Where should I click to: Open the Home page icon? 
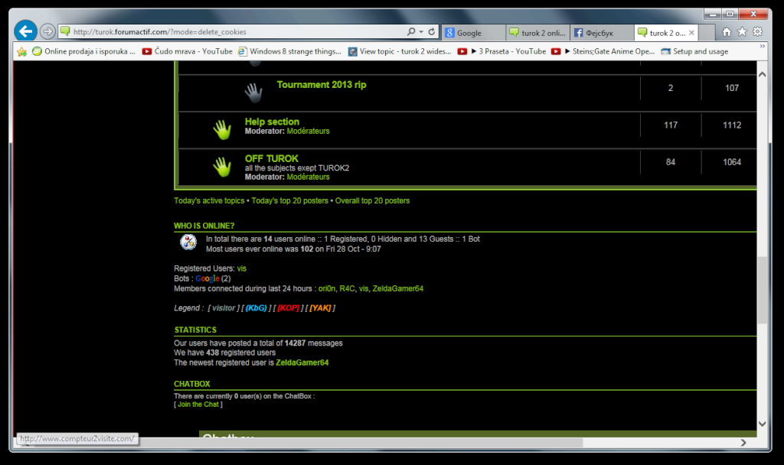point(727,32)
